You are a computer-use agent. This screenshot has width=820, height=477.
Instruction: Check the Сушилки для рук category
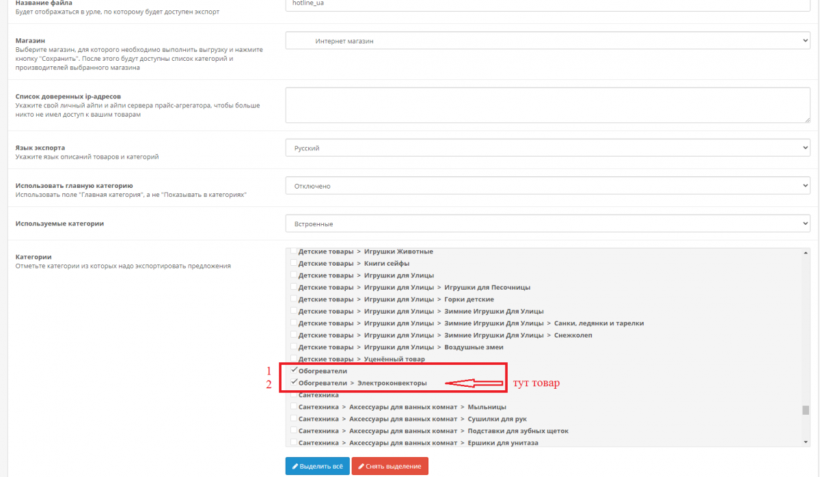pyautogui.click(x=295, y=419)
